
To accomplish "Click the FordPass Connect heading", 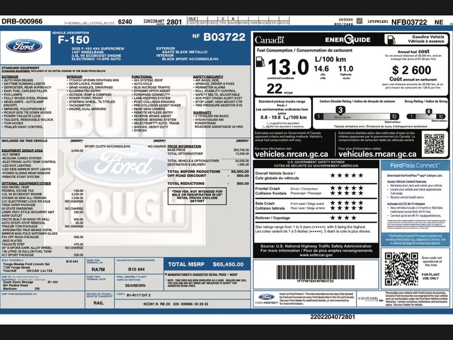I will tap(415, 165).
